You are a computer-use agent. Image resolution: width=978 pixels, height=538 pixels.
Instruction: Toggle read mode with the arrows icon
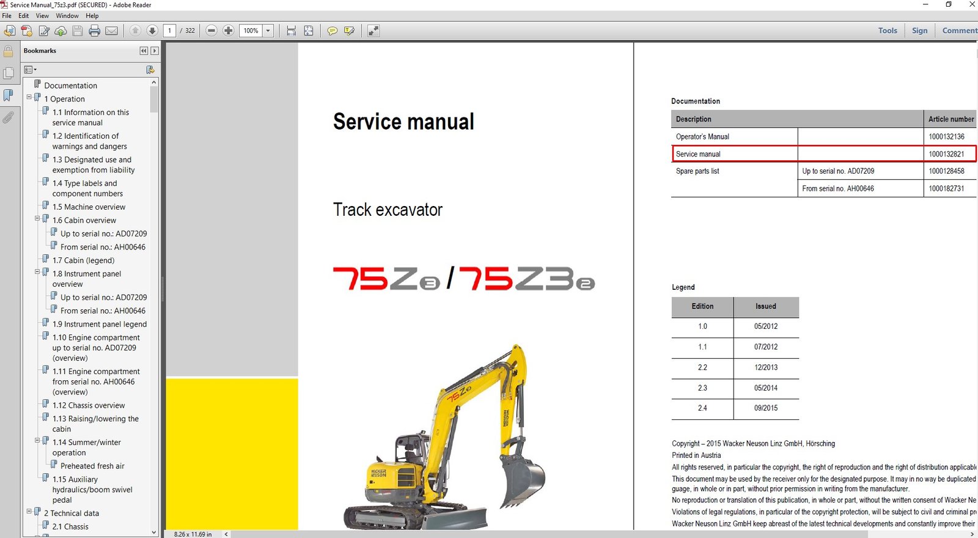(x=373, y=31)
